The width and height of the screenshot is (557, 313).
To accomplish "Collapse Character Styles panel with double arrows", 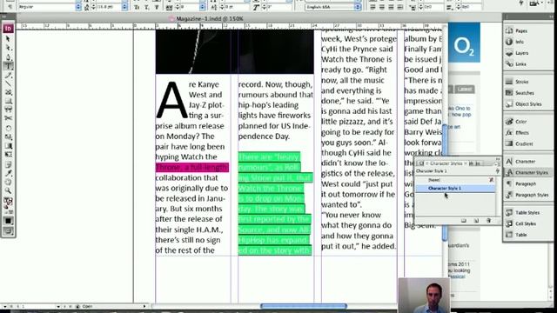I will click(x=497, y=159).
